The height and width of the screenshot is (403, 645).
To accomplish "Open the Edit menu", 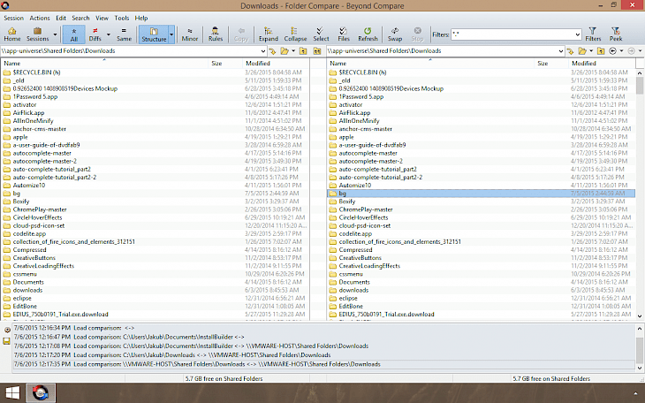I will click(x=61, y=18).
